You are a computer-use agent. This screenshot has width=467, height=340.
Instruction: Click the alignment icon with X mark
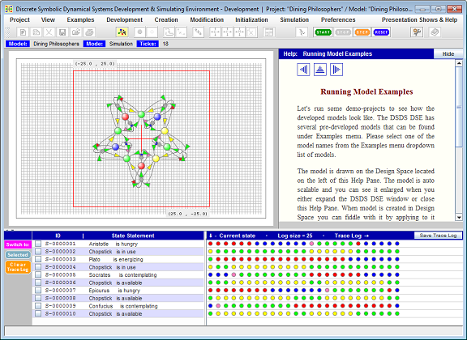point(251,32)
